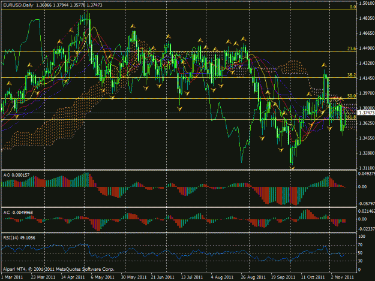Click the 1.39700 price scale value
Viewport: 375px width, 281px height.
367,93
